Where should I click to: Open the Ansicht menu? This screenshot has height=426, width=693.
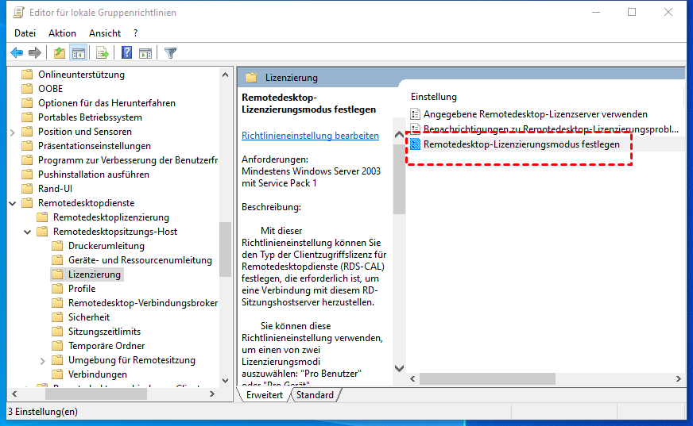105,33
